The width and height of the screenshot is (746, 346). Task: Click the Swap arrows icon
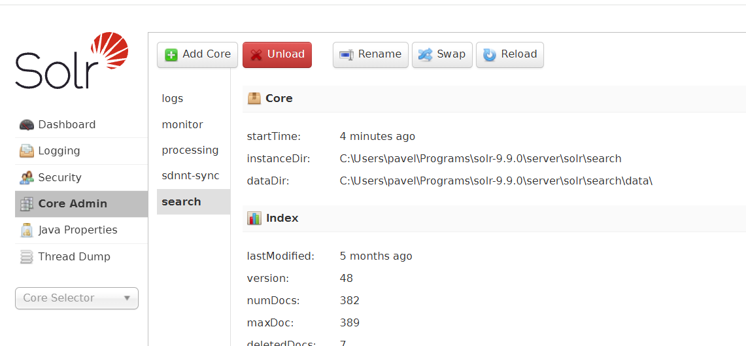[x=425, y=55]
